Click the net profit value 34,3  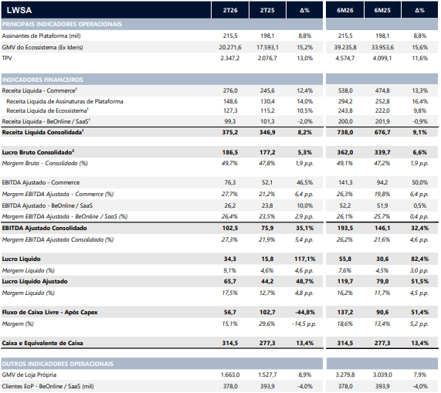(x=230, y=259)
